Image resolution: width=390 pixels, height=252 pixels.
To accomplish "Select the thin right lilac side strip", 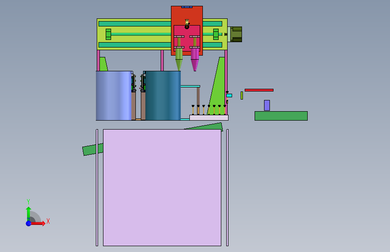I will [x=227, y=187].
